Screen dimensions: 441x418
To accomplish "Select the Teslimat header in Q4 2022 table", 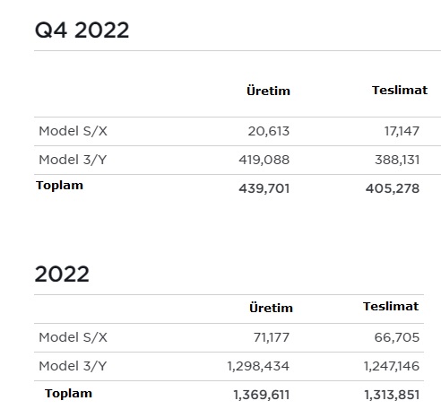I will 400,91.
